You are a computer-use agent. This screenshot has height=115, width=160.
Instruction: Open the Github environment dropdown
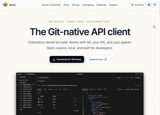coord(138,78)
